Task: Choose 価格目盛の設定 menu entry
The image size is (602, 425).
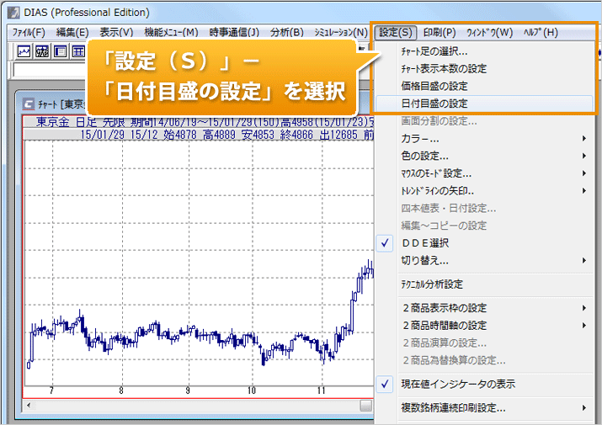Action: pyautogui.click(x=434, y=86)
